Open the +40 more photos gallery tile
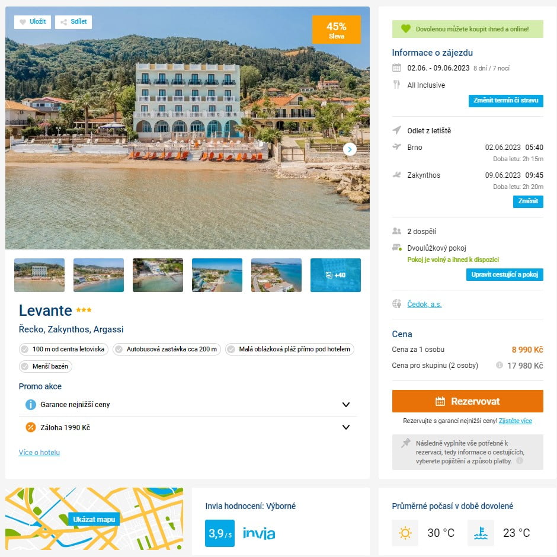Screen dimensions: 557x557 335,275
